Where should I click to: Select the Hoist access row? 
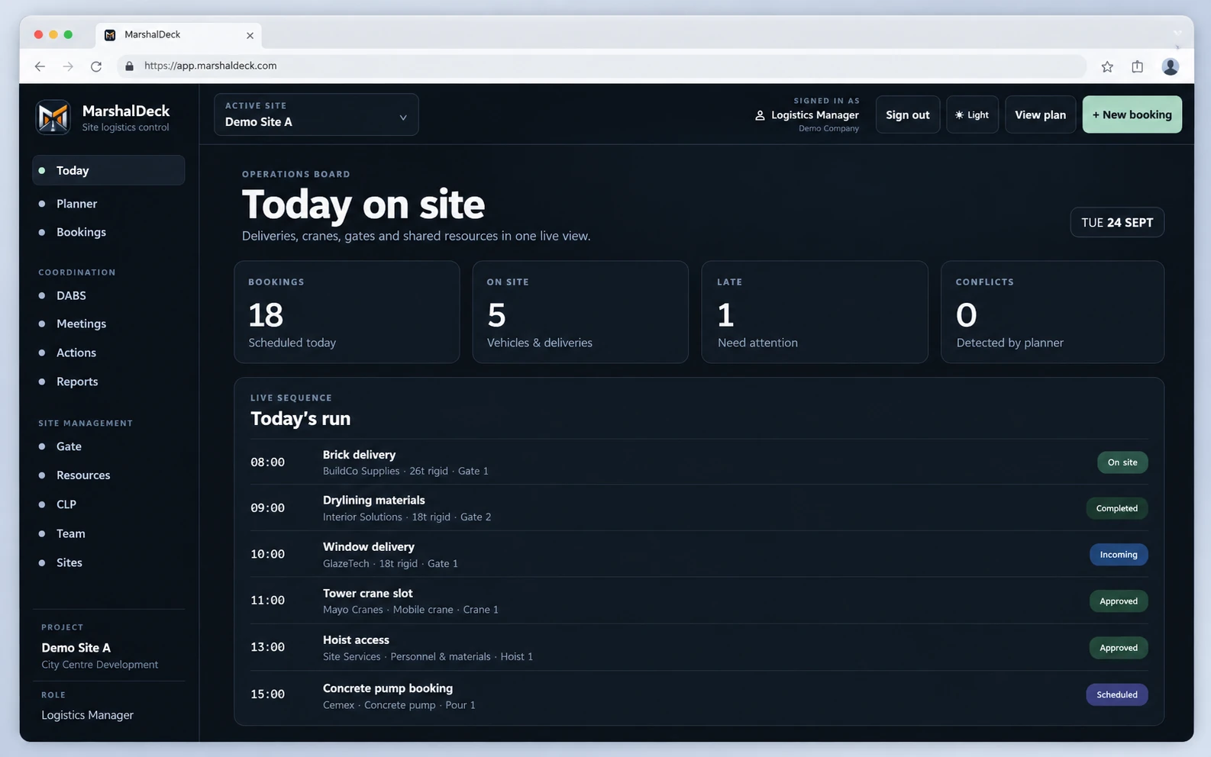click(x=699, y=648)
